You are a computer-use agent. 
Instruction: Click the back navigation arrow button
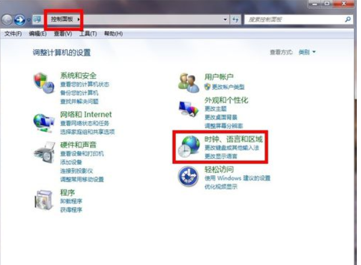coord(8,19)
